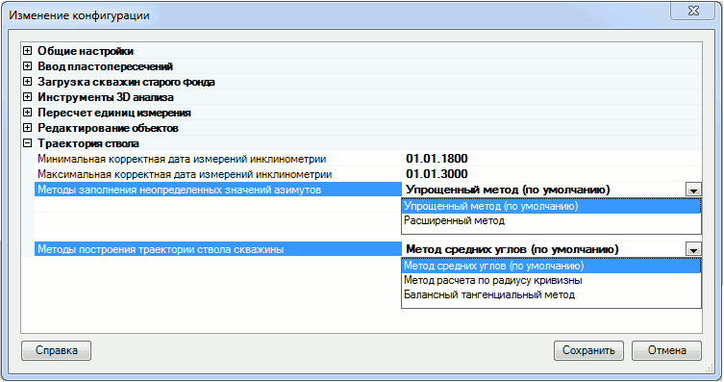The width and height of the screenshot is (724, 382).
Task: Select Метод средних углов list option
Action: point(551,267)
